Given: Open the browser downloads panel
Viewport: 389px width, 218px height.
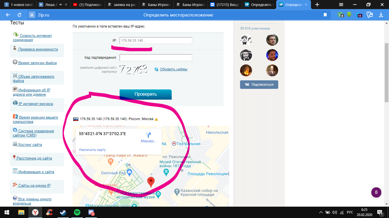Looking at the screenshot, I should point(381,15).
